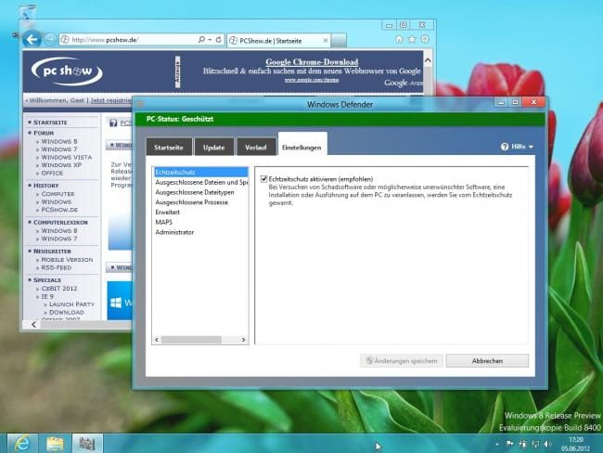Image resolution: width=603 pixels, height=453 pixels.
Task: Click the Internet Explorer back arrow button
Action: 32,39
